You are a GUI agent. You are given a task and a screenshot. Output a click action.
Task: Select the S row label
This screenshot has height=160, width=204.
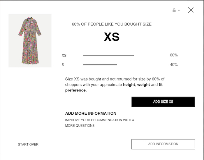pos(63,65)
